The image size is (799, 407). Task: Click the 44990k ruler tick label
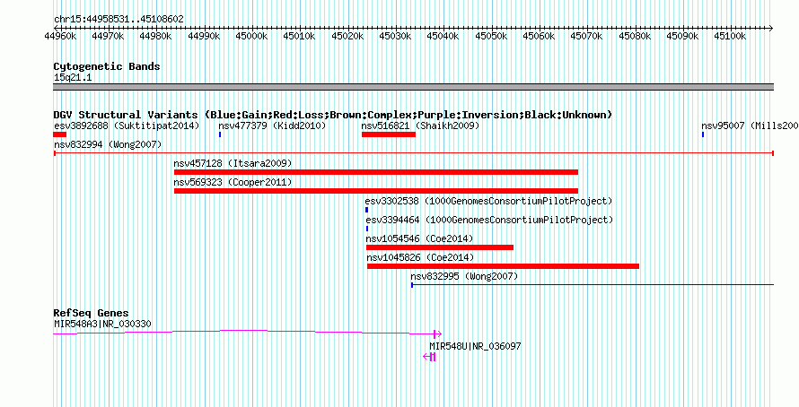[x=204, y=37]
